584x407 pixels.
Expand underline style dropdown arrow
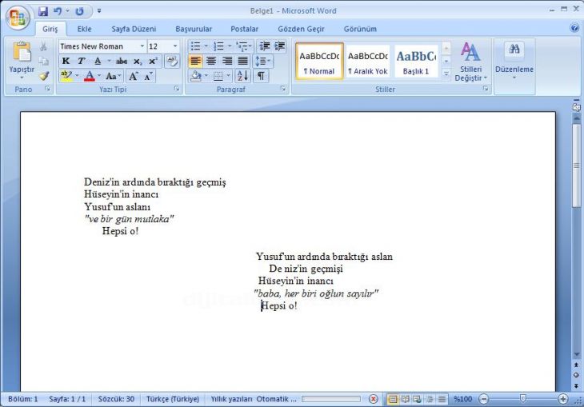[x=109, y=61]
